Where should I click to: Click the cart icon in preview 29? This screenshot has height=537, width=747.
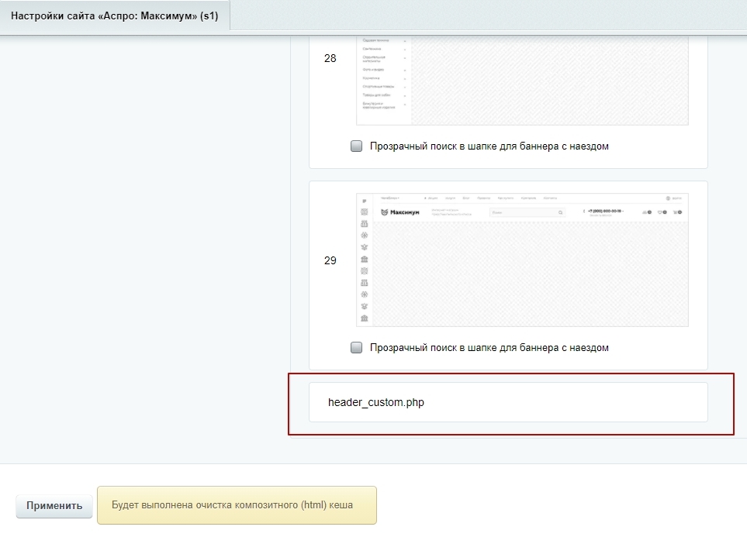676,212
